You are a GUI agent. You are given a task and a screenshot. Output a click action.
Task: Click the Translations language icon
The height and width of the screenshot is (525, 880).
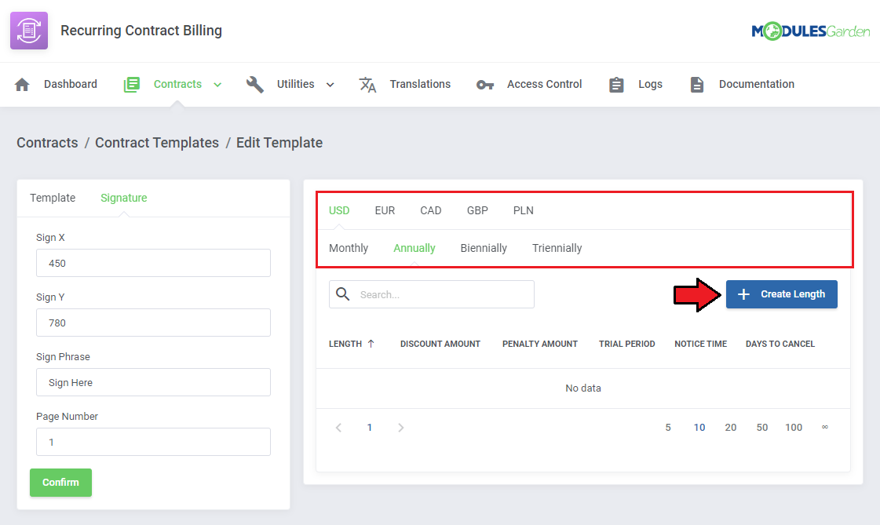(367, 85)
